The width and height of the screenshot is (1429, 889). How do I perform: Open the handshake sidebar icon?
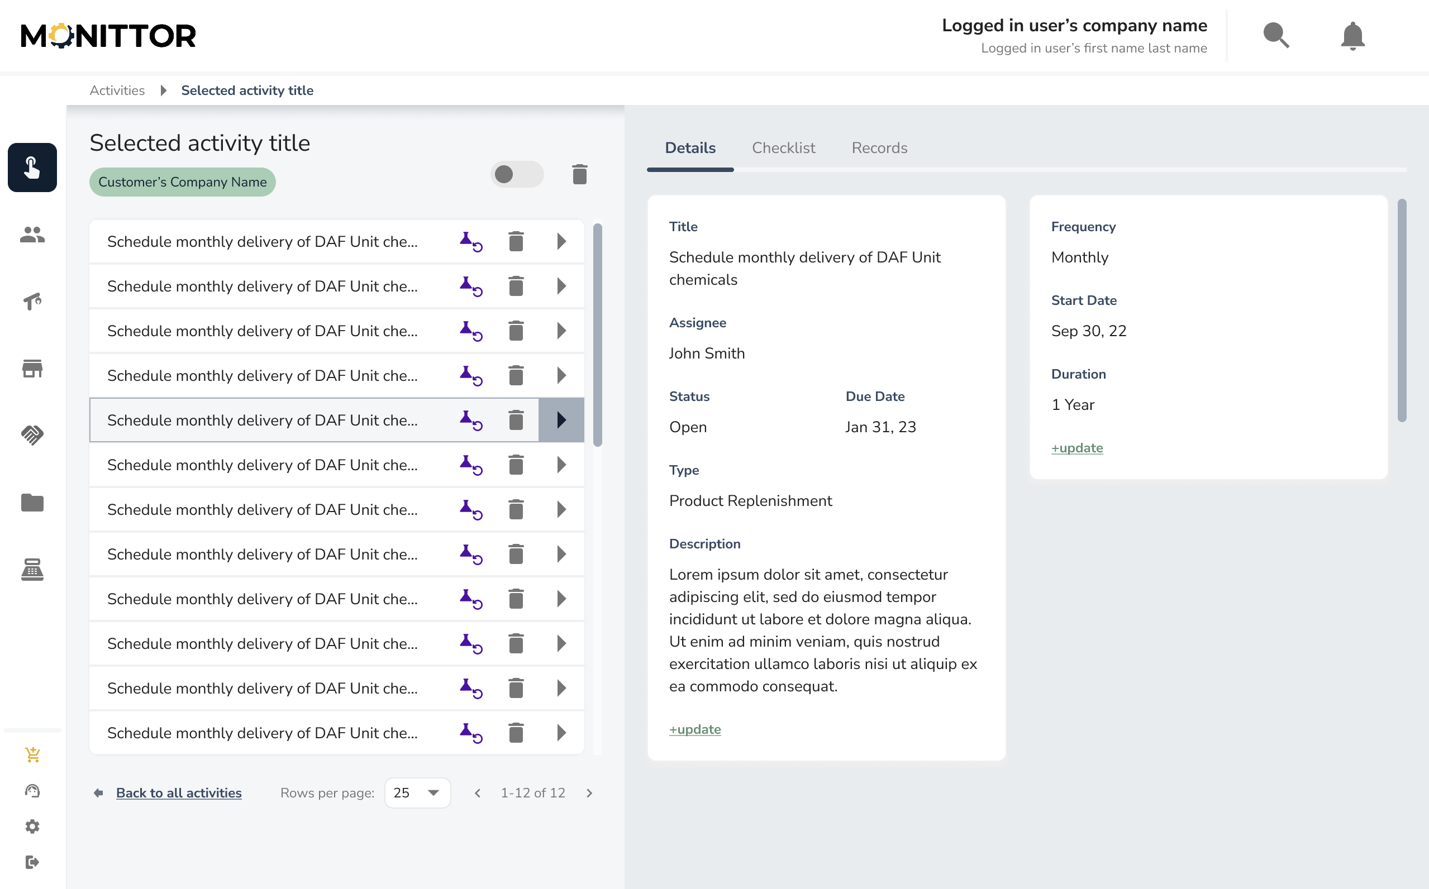pos(32,435)
